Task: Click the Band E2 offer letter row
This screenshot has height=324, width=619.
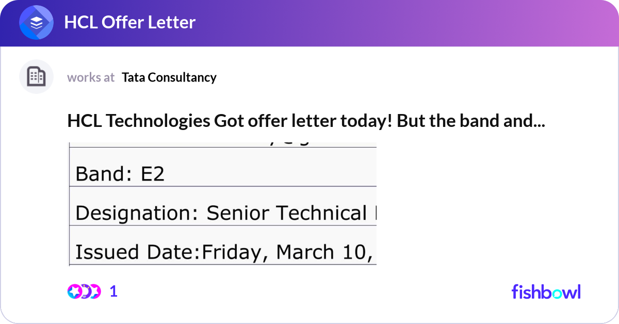Action: click(223, 173)
